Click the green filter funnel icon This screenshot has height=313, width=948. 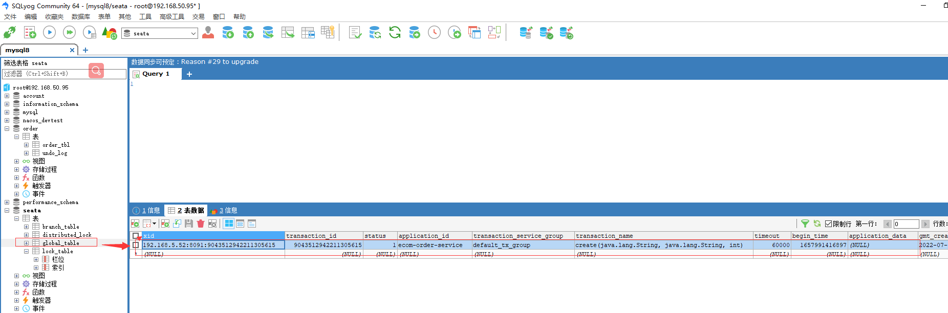click(x=805, y=223)
